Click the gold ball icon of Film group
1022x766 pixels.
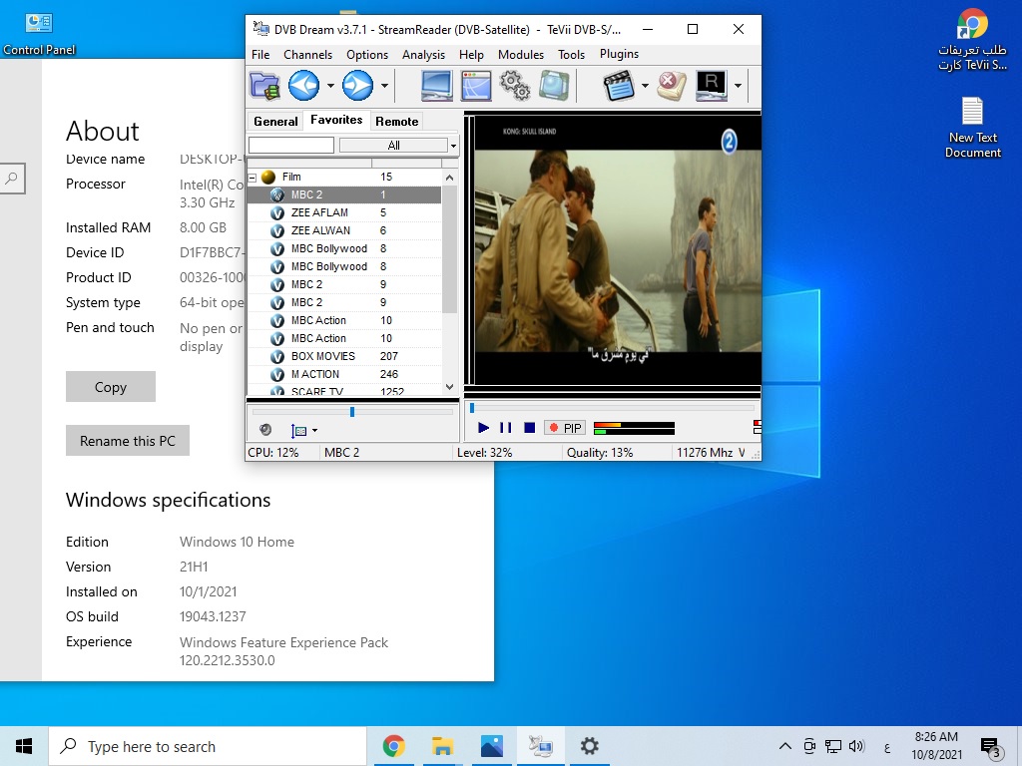(267, 177)
